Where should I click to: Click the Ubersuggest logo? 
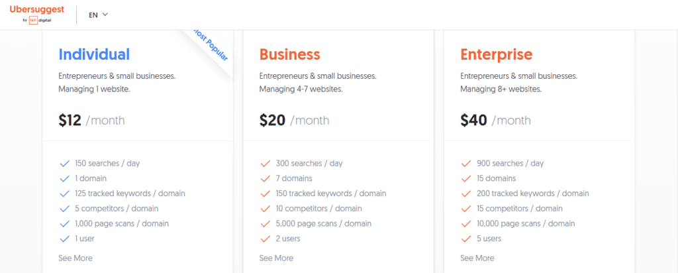pyautogui.click(x=37, y=15)
